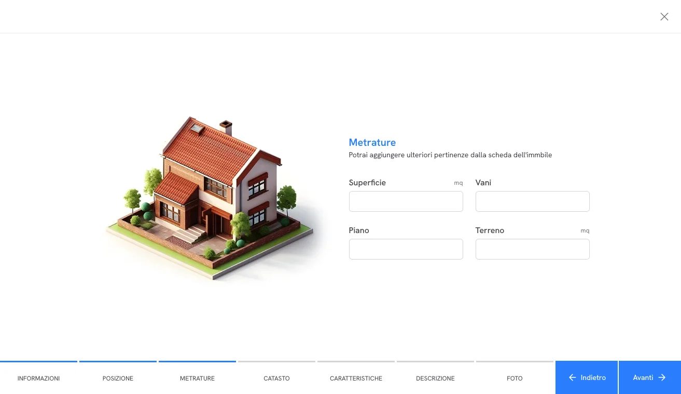
Task: Click the pertinenze subtitle text under the heading
Action: click(x=450, y=155)
